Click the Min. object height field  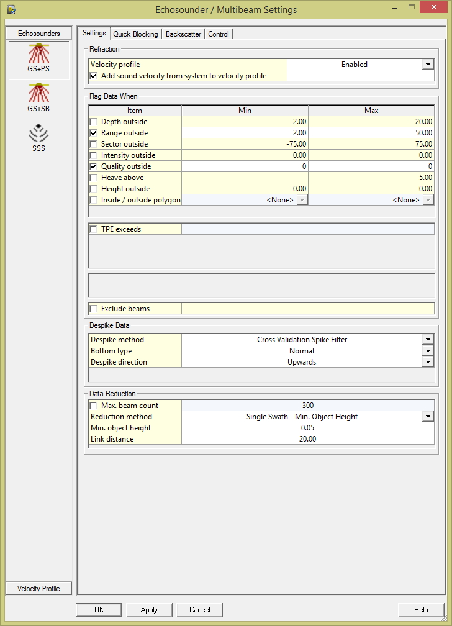pyautogui.click(x=307, y=428)
